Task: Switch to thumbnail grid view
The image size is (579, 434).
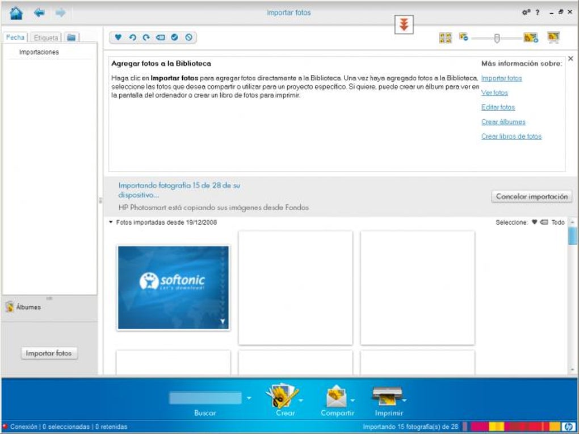Action: pyautogui.click(x=446, y=37)
